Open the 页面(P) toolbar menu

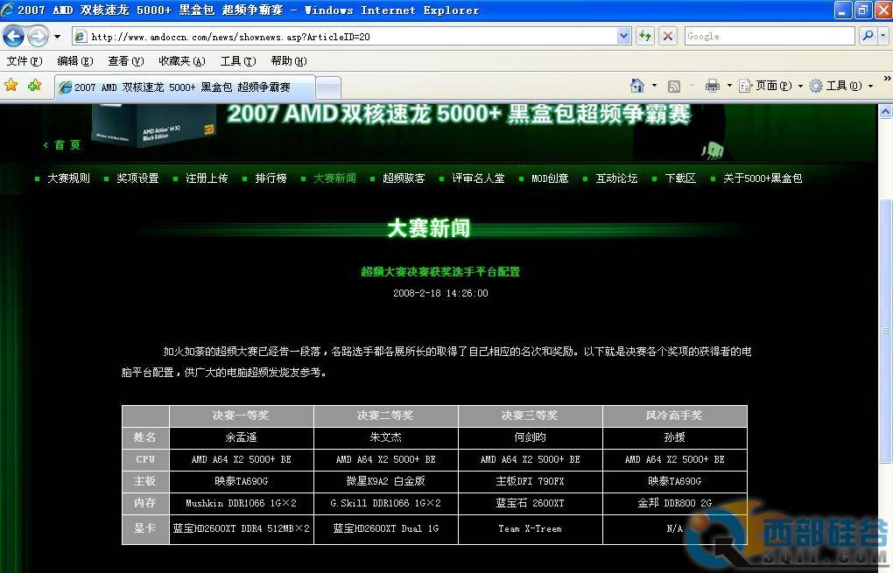(x=770, y=86)
